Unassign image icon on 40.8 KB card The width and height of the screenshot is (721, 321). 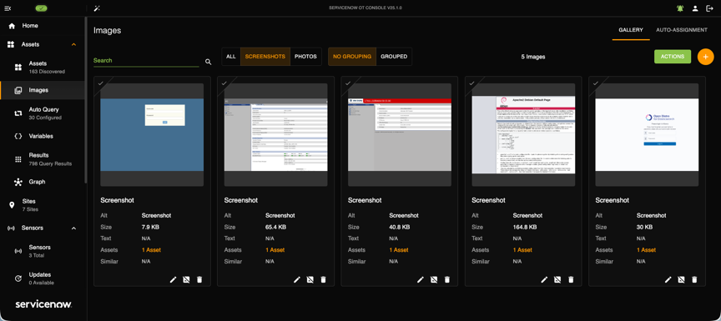coord(434,279)
